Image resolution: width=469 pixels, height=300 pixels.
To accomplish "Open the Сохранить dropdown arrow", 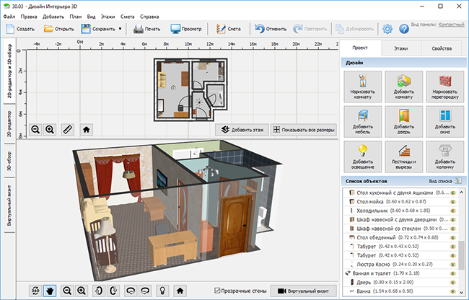I will [120, 29].
